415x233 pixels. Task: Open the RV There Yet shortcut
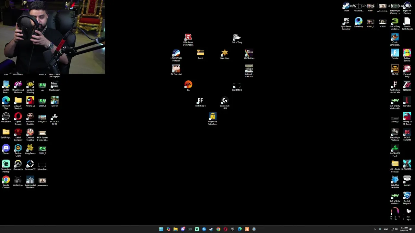[x=176, y=70]
